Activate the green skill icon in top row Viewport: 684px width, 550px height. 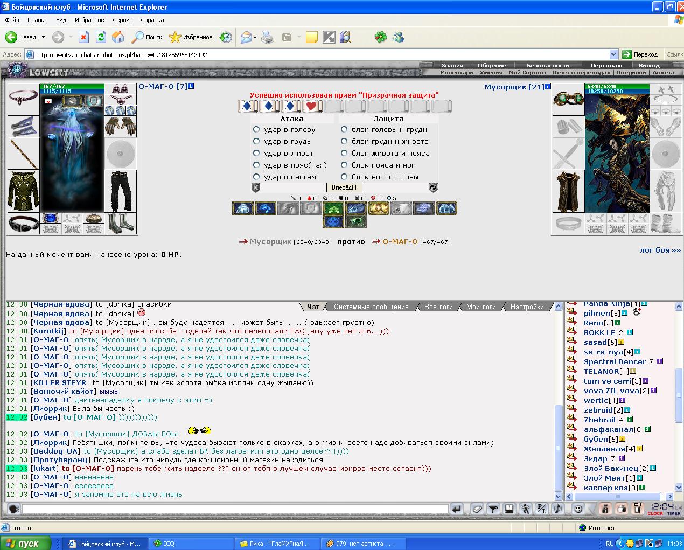point(333,208)
